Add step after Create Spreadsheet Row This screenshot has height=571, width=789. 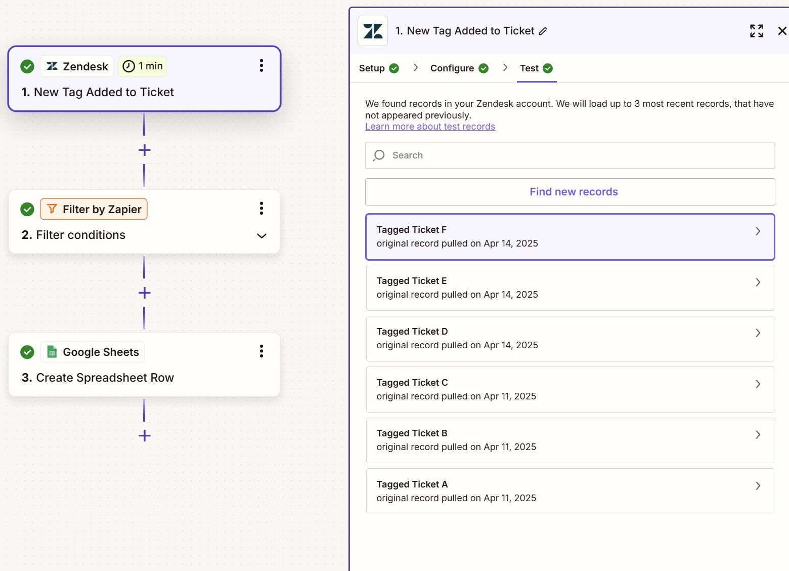(145, 436)
